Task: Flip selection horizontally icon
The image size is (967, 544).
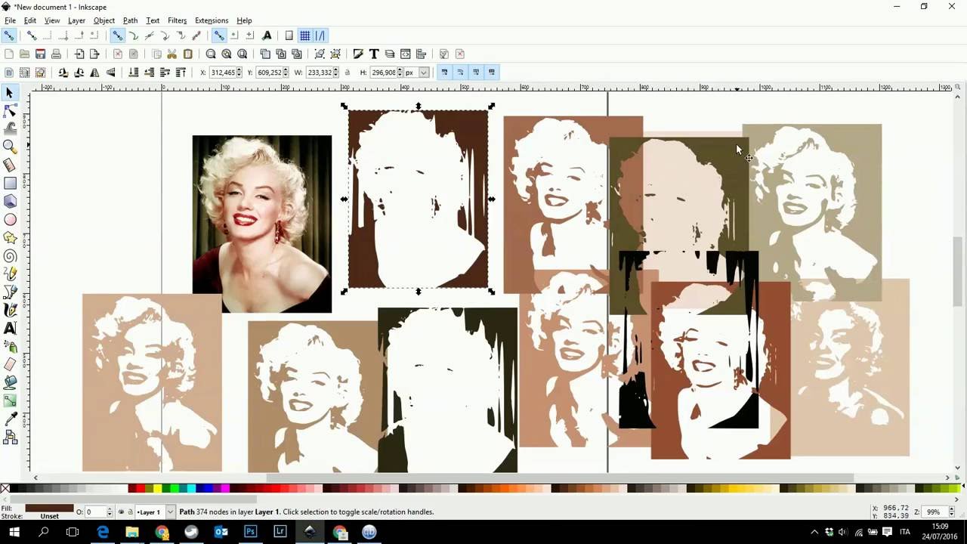Action: click(x=94, y=73)
